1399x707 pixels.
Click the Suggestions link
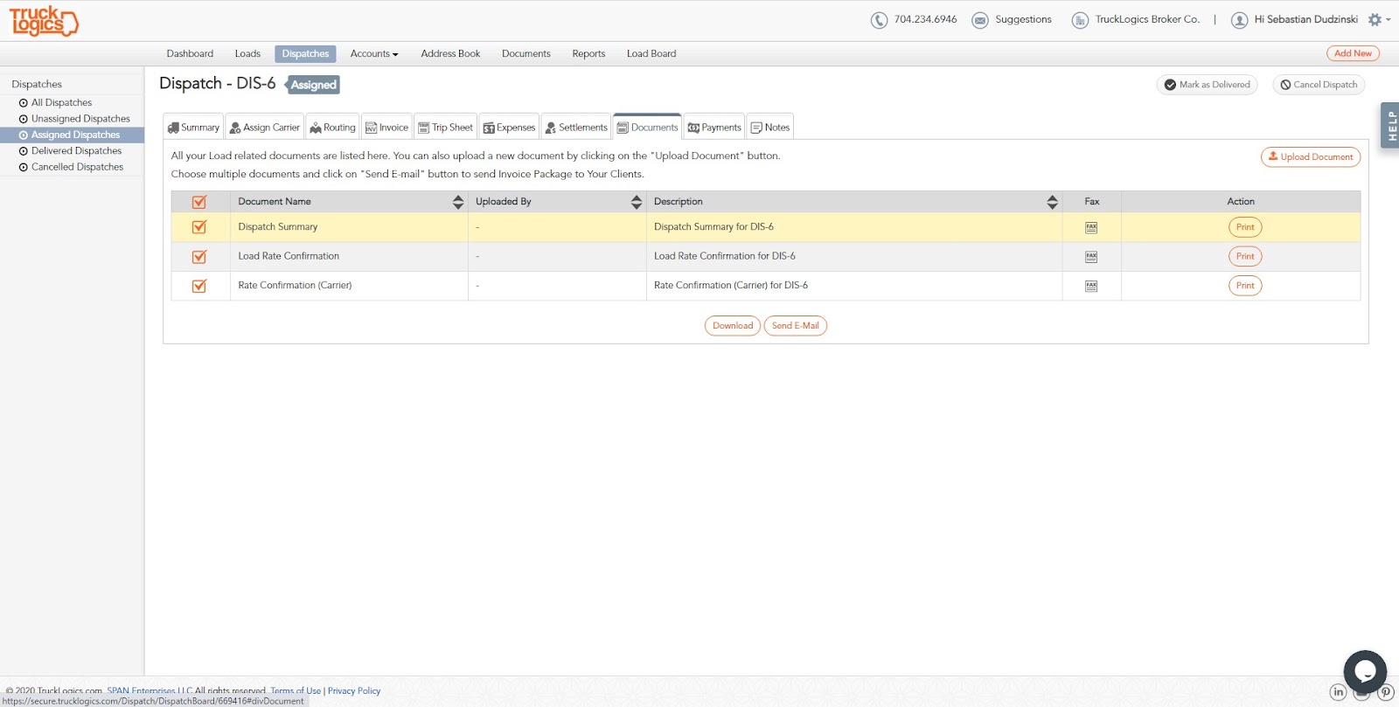[x=1023, y=19]
